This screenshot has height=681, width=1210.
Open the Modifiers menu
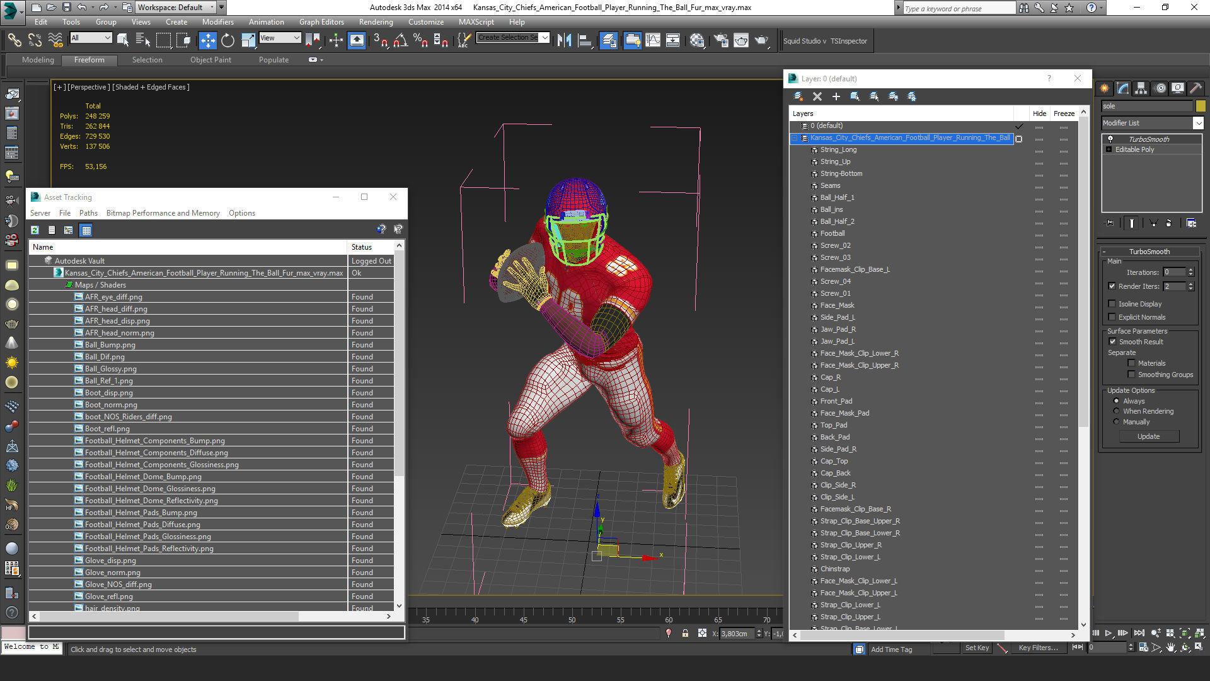(217, 21)
